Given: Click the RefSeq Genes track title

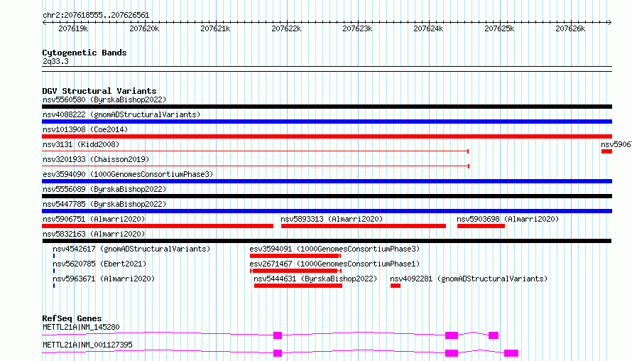Looking at the screenshot, I should pyautogui.click(x=72, y=318).
